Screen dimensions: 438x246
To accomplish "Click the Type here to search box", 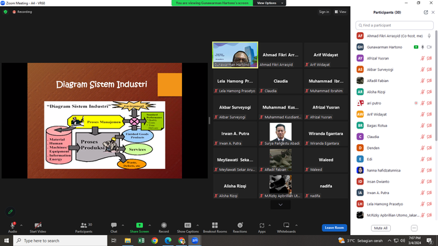I will click(x=60, y=241).
